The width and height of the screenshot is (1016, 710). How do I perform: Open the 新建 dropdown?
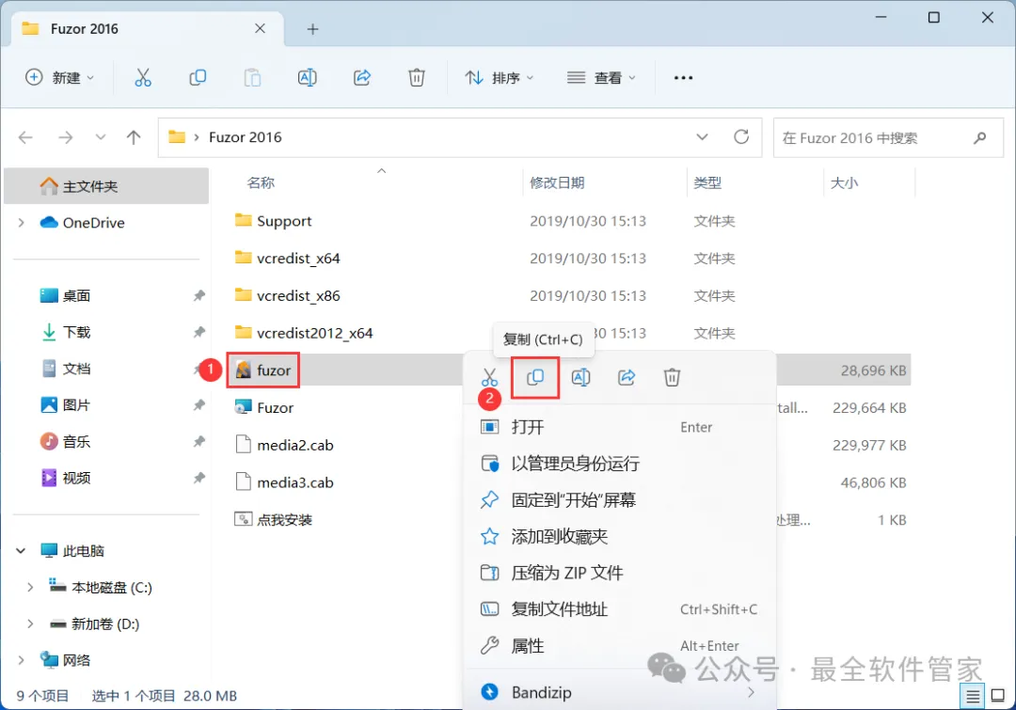pos(59,78)
